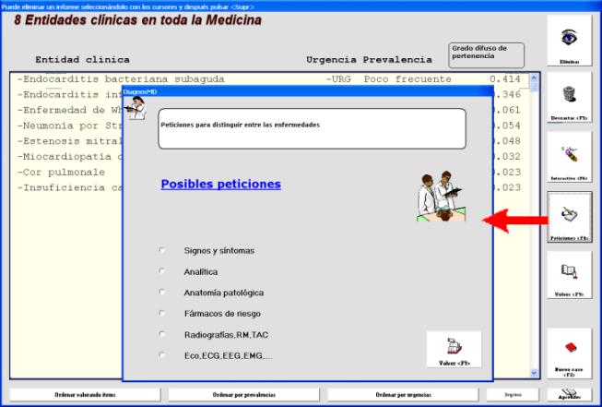Click the Imprimir button
The width and height of the screenshot is (602, 407).
pos(513,395)
